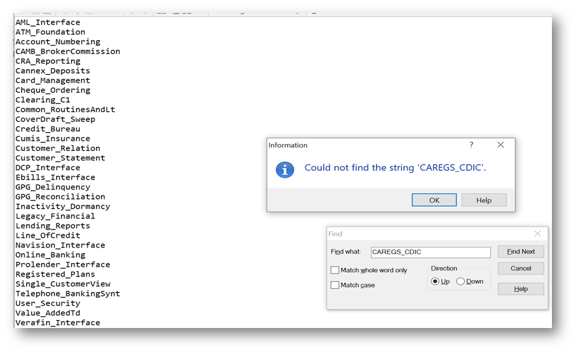The width and height of the screenshot is (578, 354).
Task: Place cursor on the Credit_Bureau line
Action: tap(48, 129)
